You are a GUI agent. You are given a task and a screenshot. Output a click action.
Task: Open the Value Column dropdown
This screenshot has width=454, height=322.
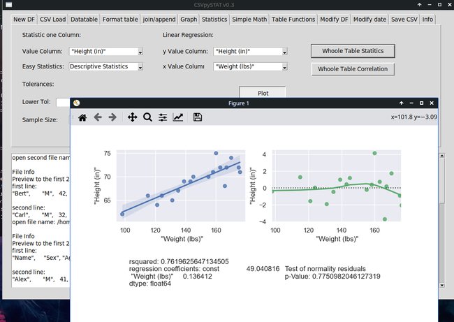(140, 52)
